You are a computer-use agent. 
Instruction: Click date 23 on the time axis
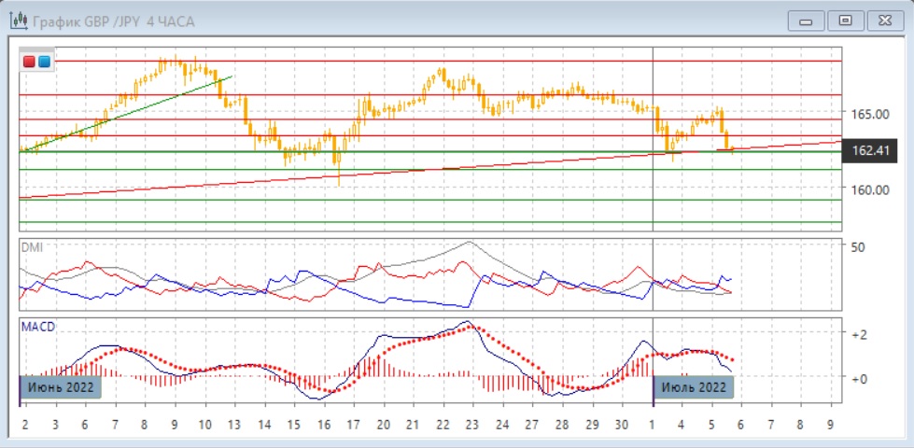click(x=471, y=425)
